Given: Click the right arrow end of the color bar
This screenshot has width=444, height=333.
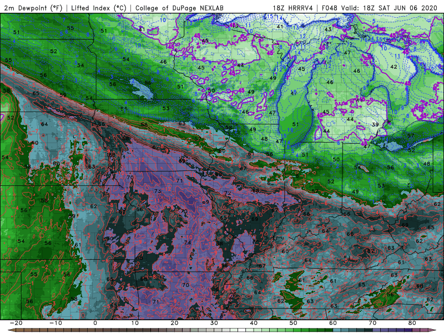Looking at the screenshot, I should (x=432, y=330).
